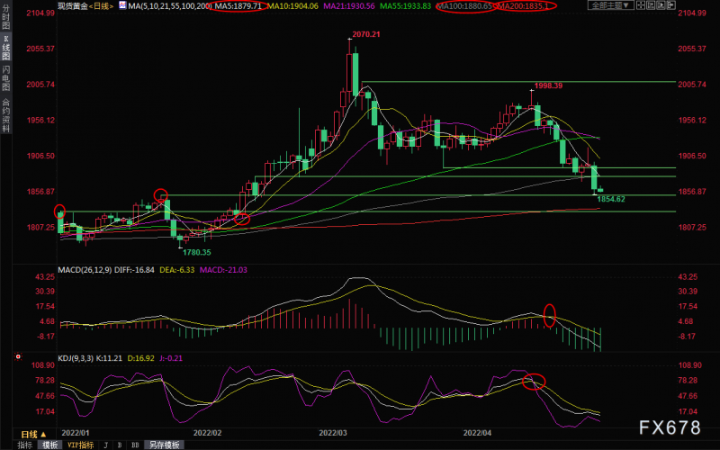Click the small dot icon left of KDJ panel
Viewport: 720px width, 450px height.
tap(18, 357)
